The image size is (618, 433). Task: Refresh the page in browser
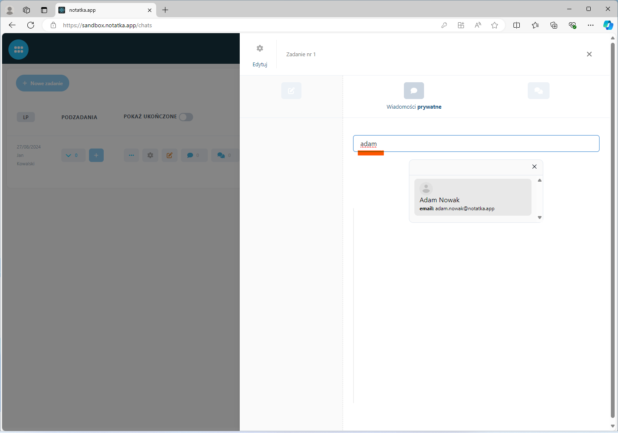31,25
